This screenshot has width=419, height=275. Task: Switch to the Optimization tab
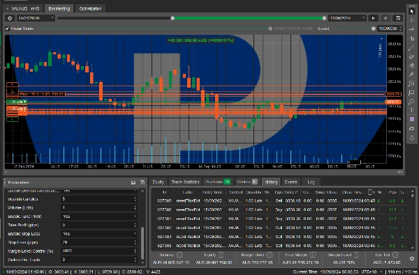coord(90,8)
